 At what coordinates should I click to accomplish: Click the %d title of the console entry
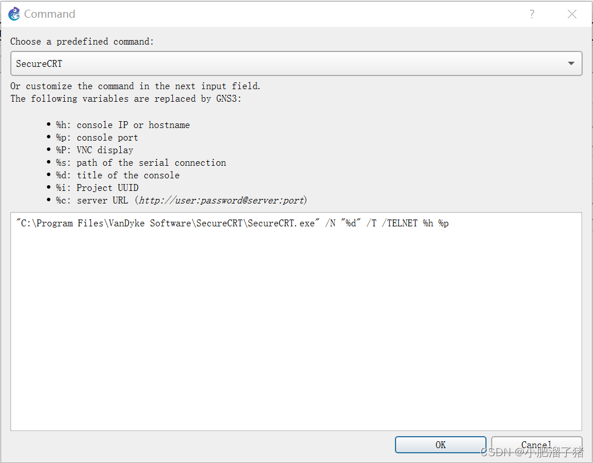point(117,175)
